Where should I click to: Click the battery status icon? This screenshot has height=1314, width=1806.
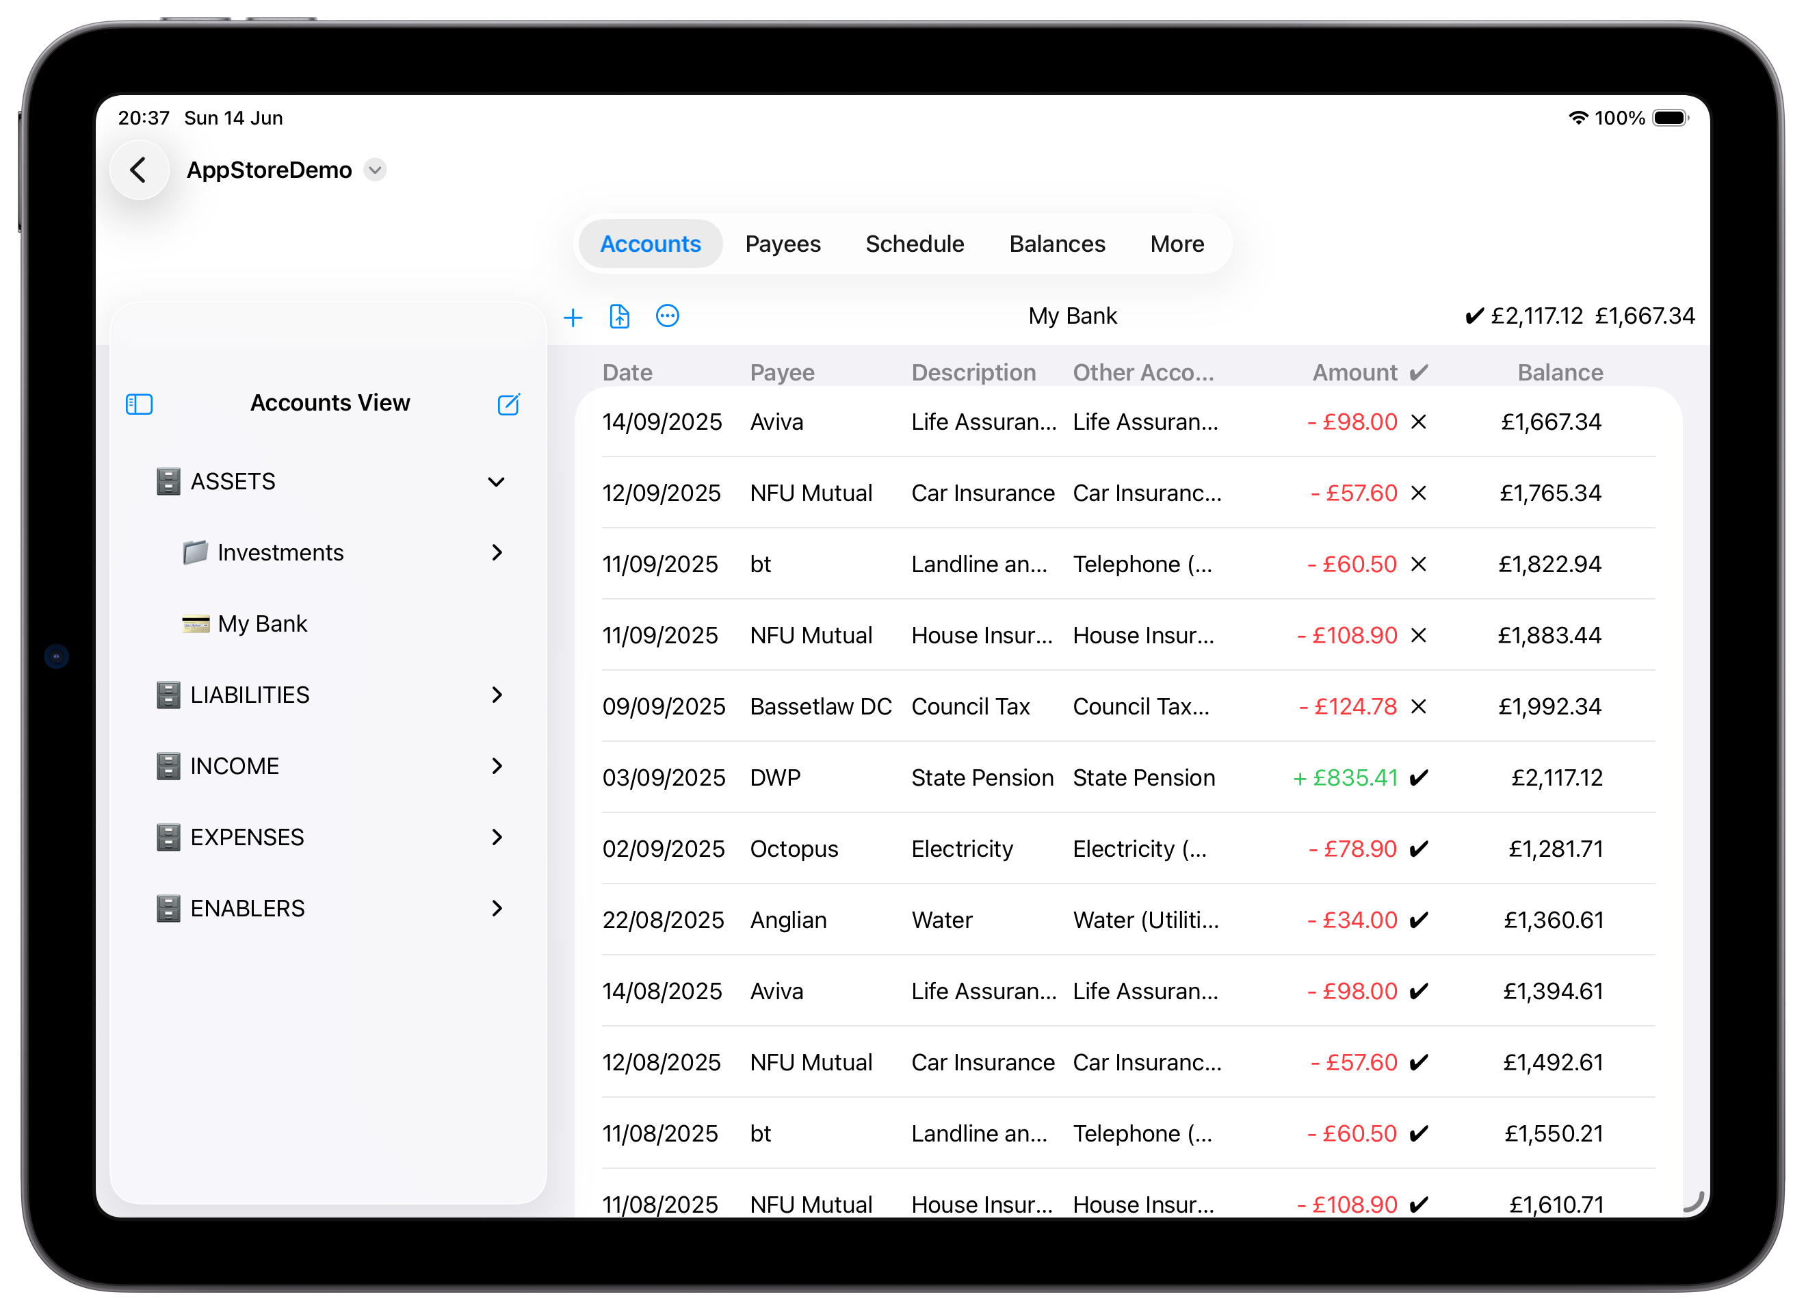(x=1670, y=118)
